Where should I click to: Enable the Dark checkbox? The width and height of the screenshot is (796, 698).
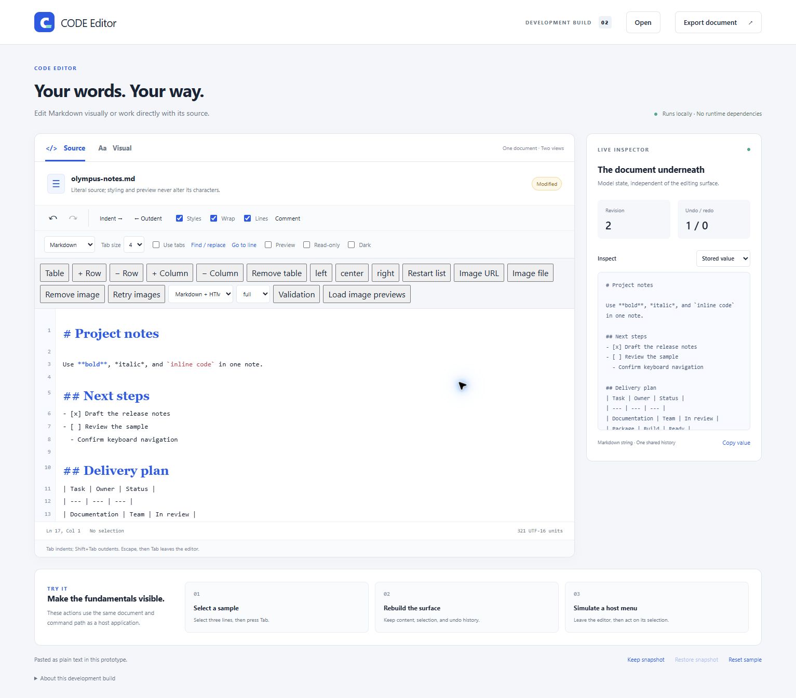coord(352,245)
